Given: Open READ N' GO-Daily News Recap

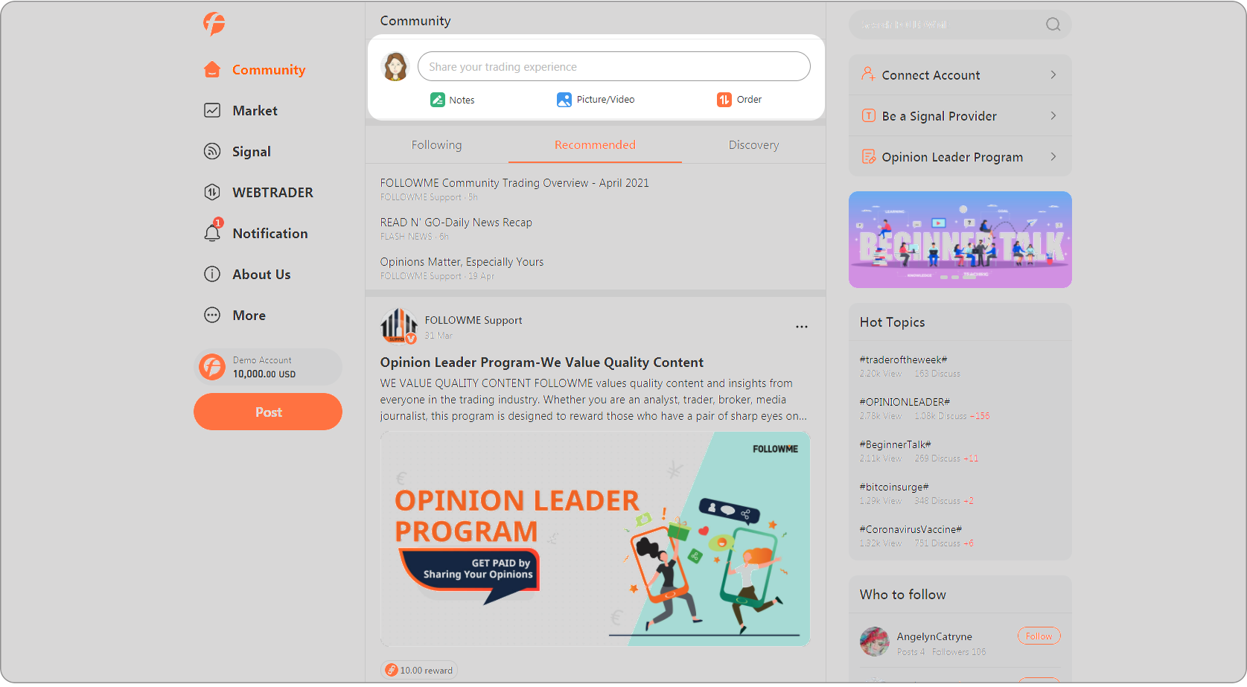Looking at the screenshot, I should pos(456,223).
